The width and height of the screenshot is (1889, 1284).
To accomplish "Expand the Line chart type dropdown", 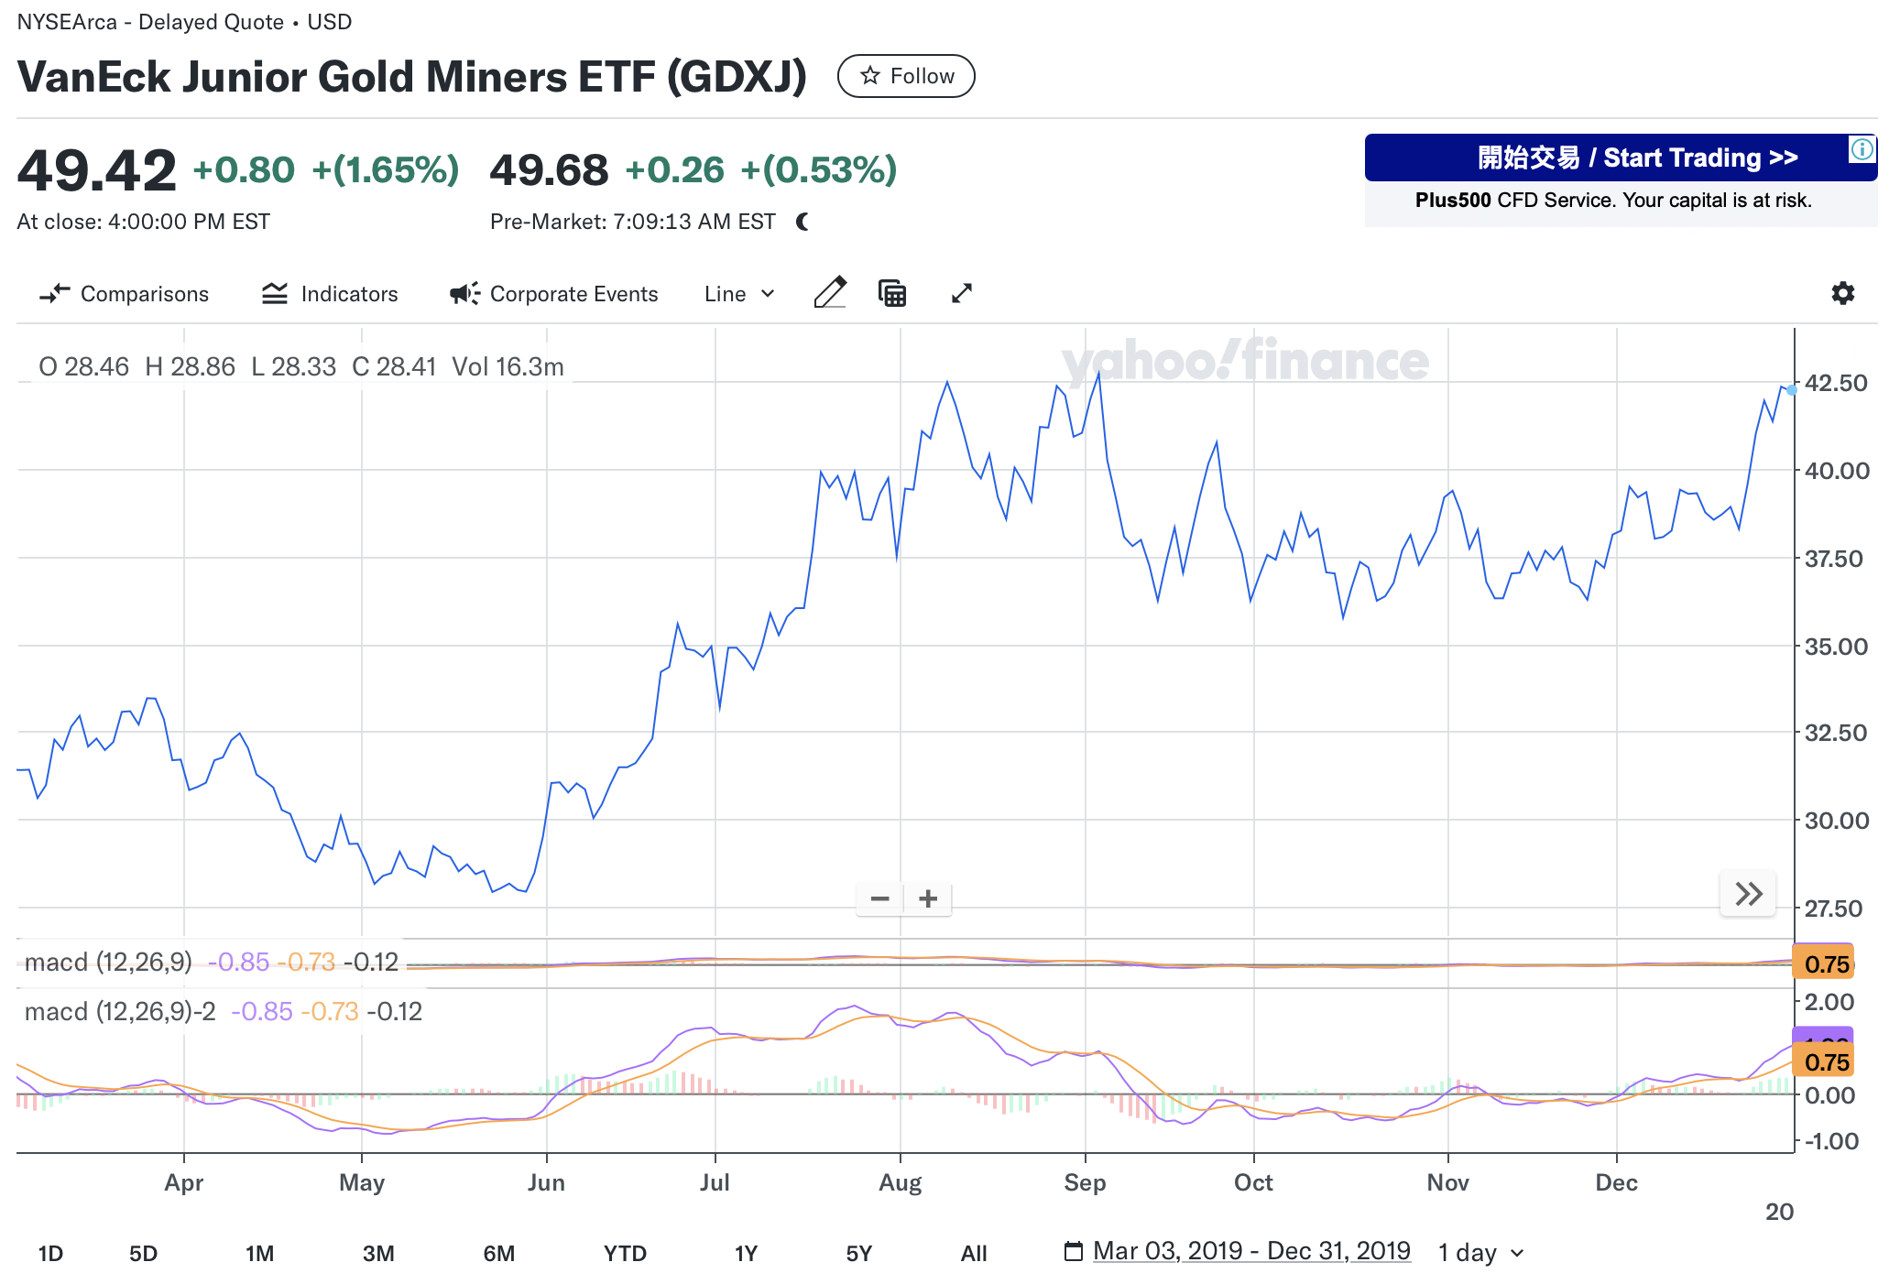I will [739, 294].
